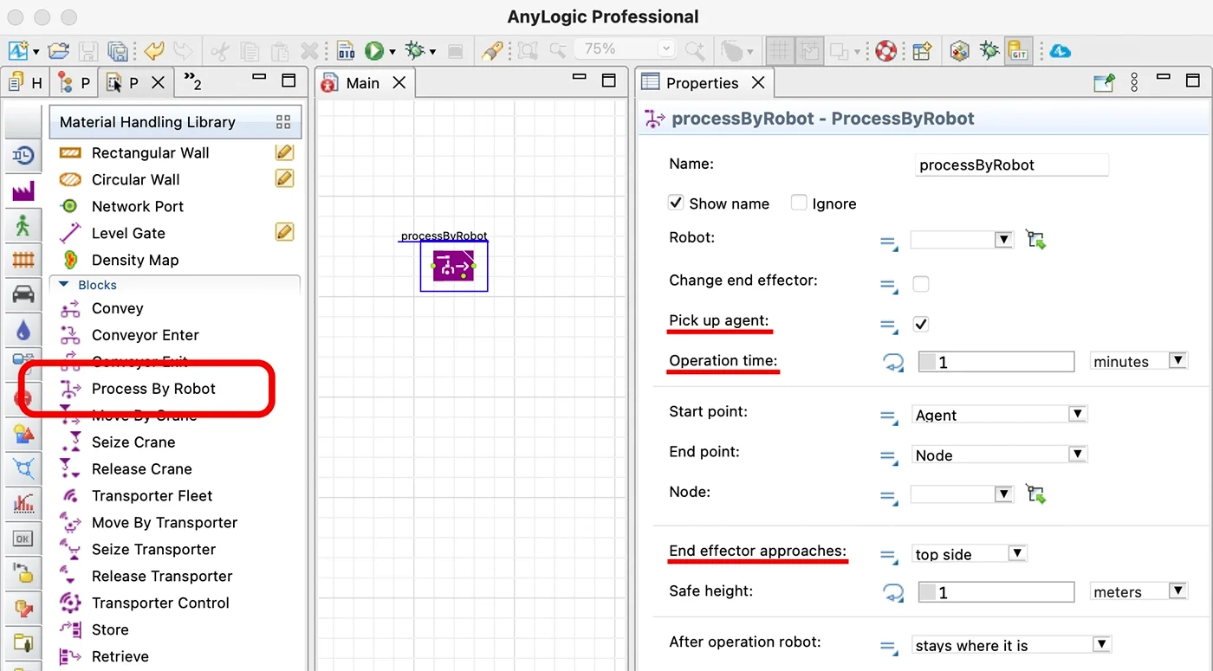This screenshot has height=671, width=1213.
Task: Open the Start point dropdown
Action: (999, 415)
